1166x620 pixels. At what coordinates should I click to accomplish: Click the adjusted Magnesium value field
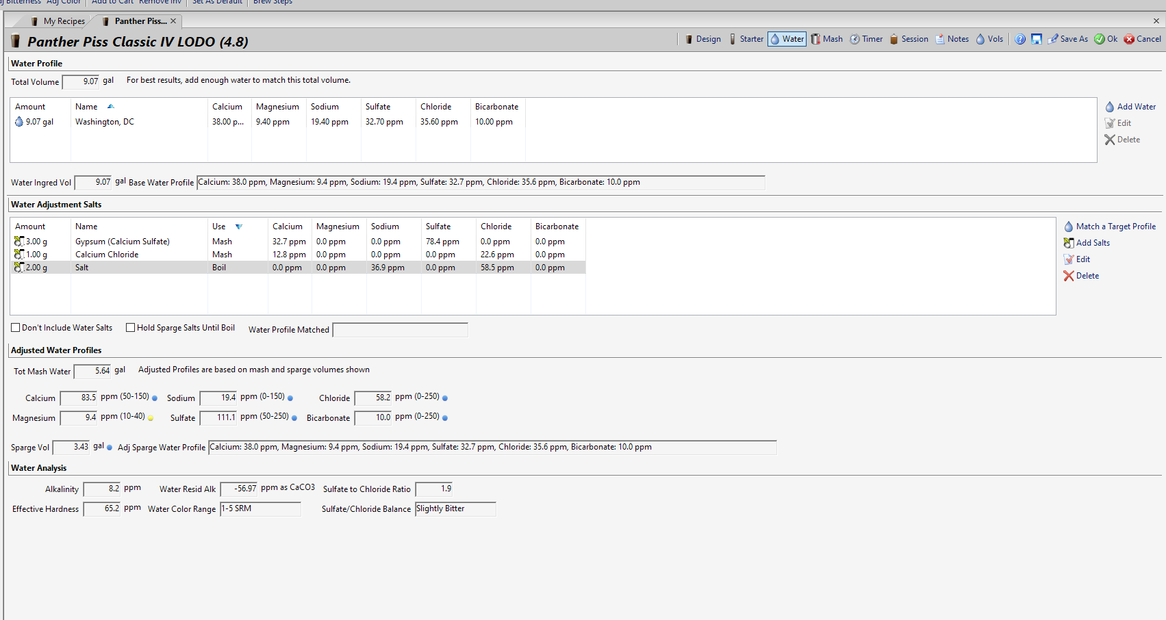79,418
